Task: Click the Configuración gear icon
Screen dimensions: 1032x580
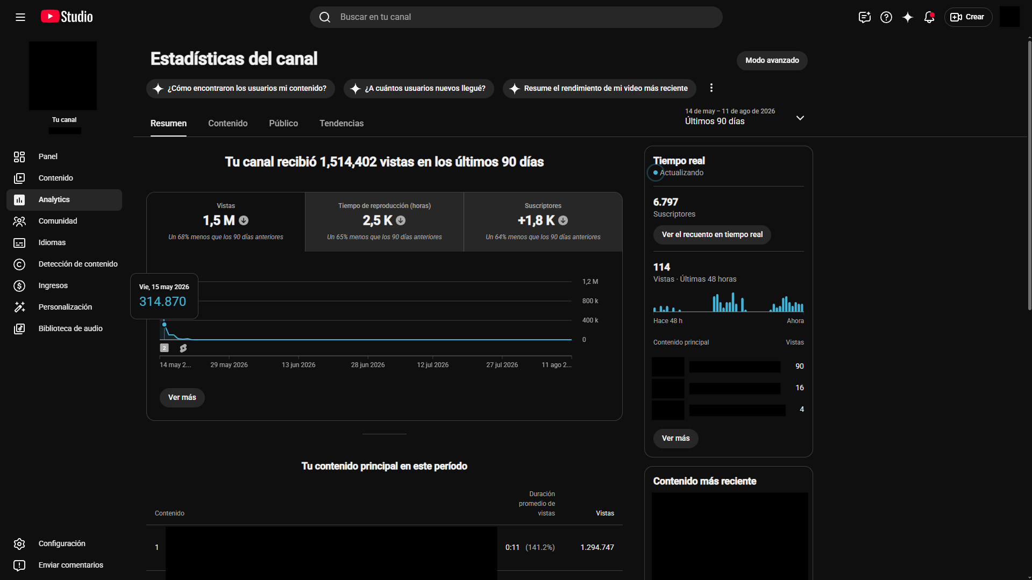Action: pyautogui.click(x=19, y=543)
